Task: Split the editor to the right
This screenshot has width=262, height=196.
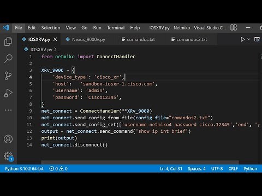Action: click(257, 39)
